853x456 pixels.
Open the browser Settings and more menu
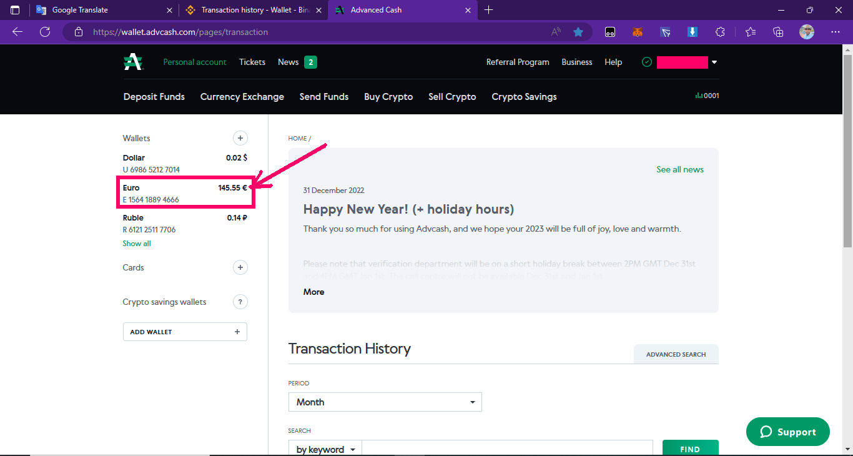(836, 32)
